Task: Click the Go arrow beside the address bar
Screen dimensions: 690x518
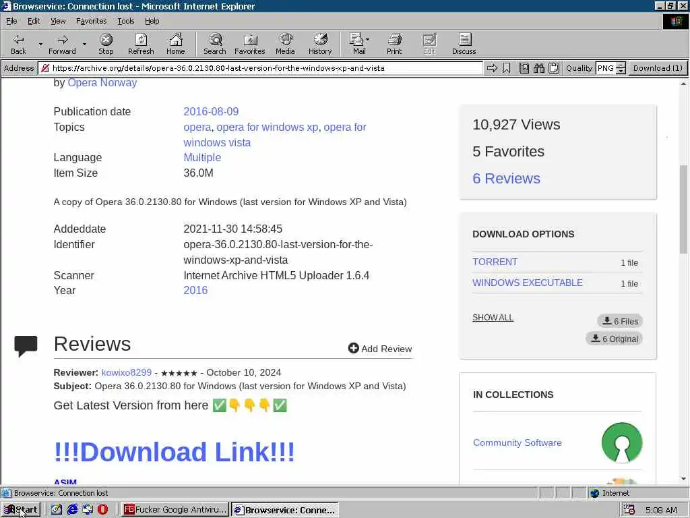Action: pyautogui.click(x=492, y=68)
